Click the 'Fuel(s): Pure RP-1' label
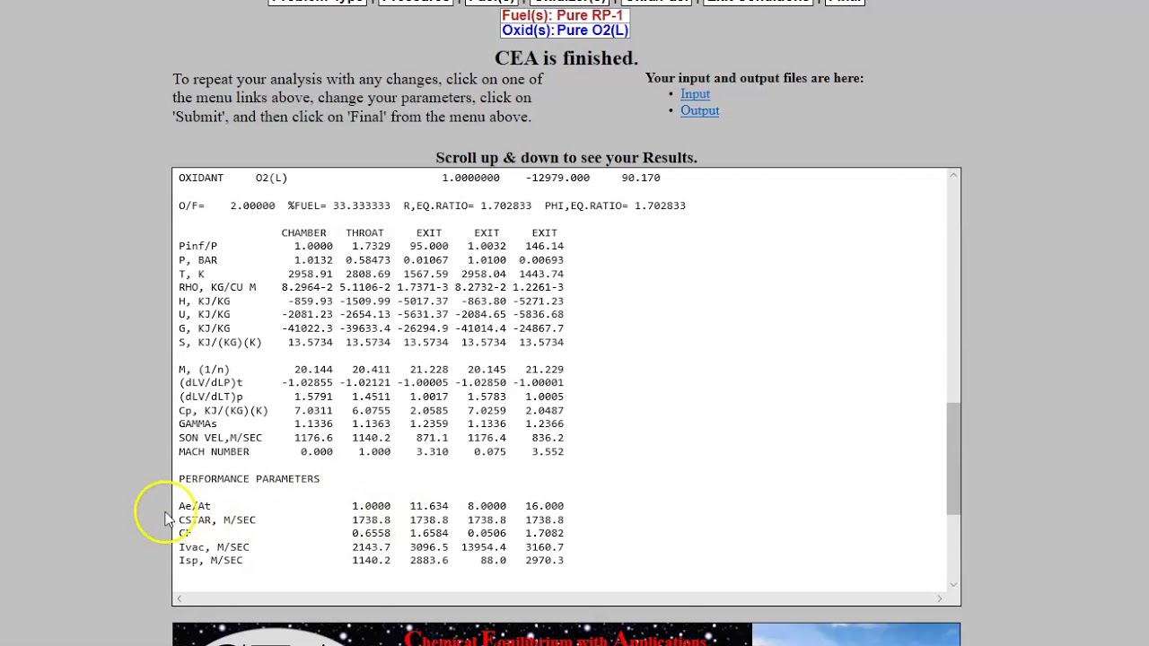 [562, 15]
